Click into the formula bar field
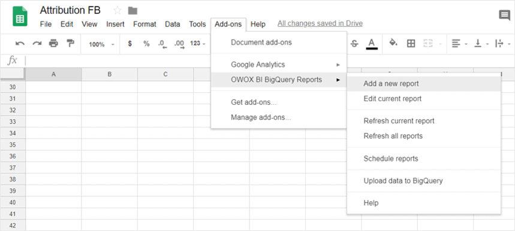This screenshot has width=515, height=231. pos(269,60)
